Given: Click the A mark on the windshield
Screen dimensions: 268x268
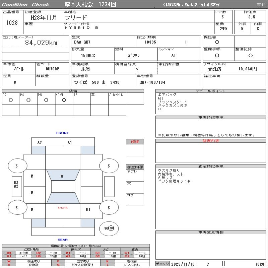Looking at the screenshot, I should [62, 176].
